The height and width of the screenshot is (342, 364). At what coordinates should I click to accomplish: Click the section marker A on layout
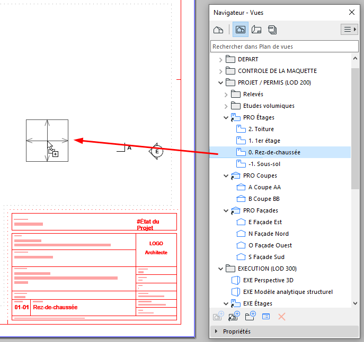[124, 147]
